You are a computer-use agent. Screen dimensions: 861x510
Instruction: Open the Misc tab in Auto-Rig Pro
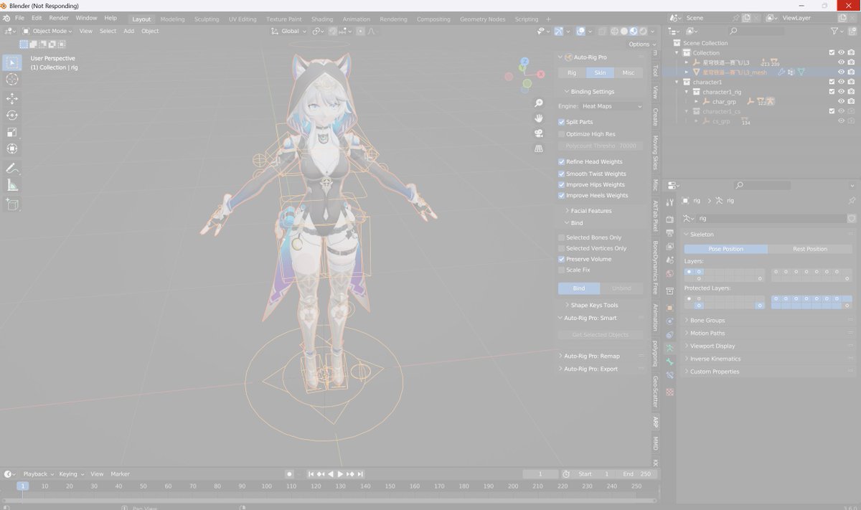tap(628, 72)
